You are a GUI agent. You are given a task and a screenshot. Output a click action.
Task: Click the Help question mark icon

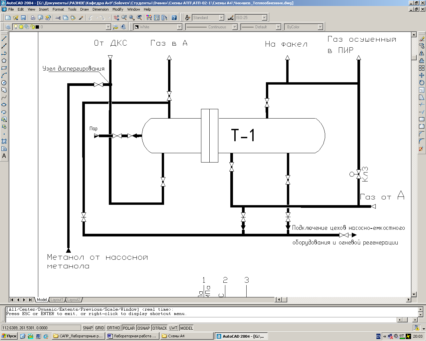coord(174,18)
